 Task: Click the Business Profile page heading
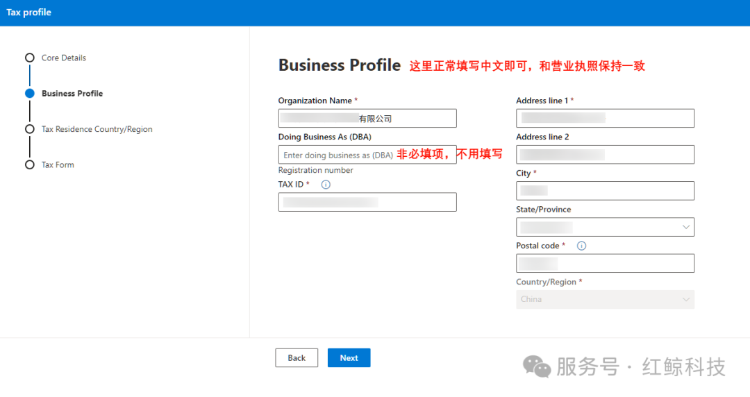(340, 65)
